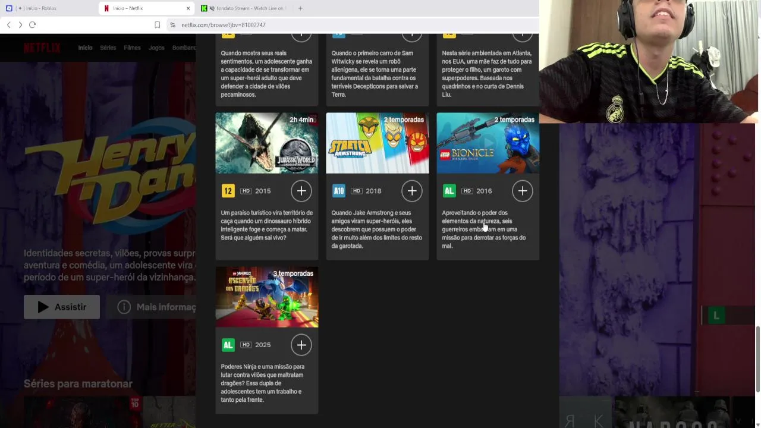
Task: Click the 'Aproveitando o poder' synopsis text
Action: click(484, 229)
